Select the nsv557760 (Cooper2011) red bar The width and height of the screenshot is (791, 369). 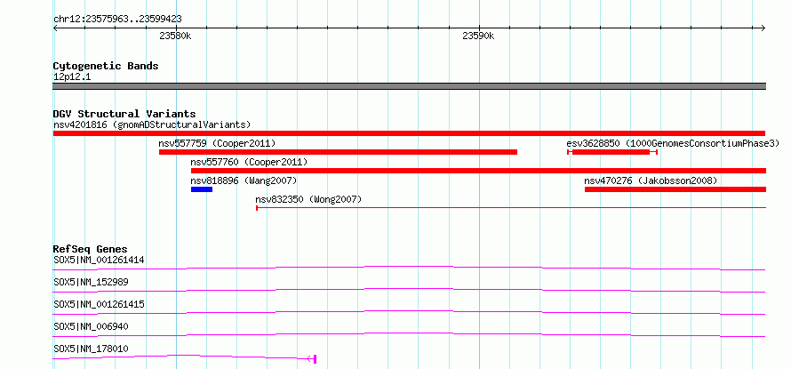[478, 171]
